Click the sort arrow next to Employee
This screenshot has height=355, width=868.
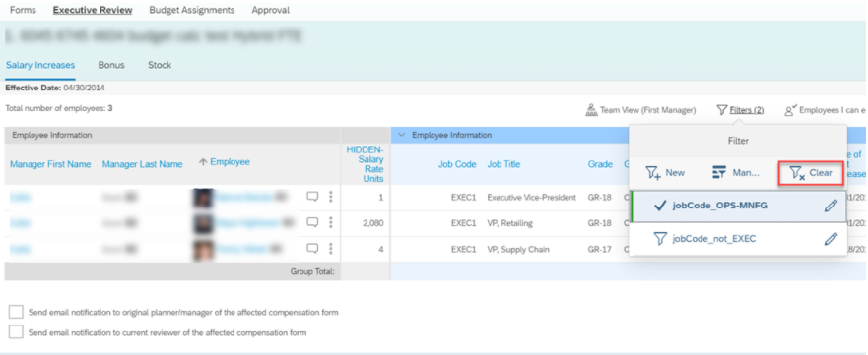click(203, 162)
